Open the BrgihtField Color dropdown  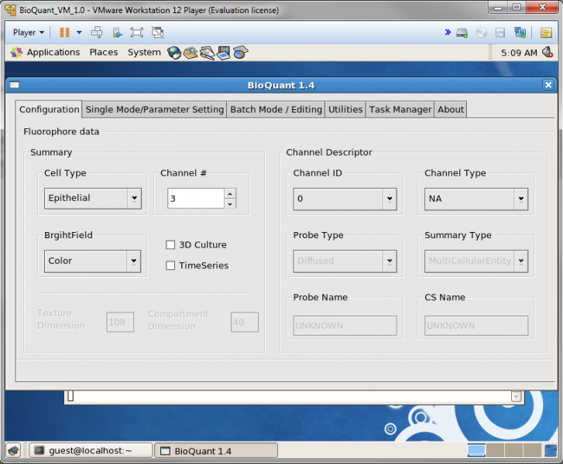[92, 261]
